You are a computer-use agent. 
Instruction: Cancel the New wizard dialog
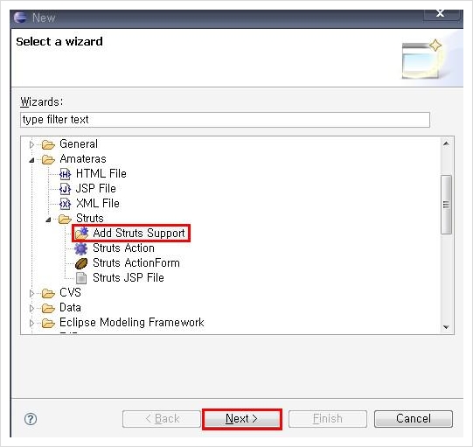(414, 419)
